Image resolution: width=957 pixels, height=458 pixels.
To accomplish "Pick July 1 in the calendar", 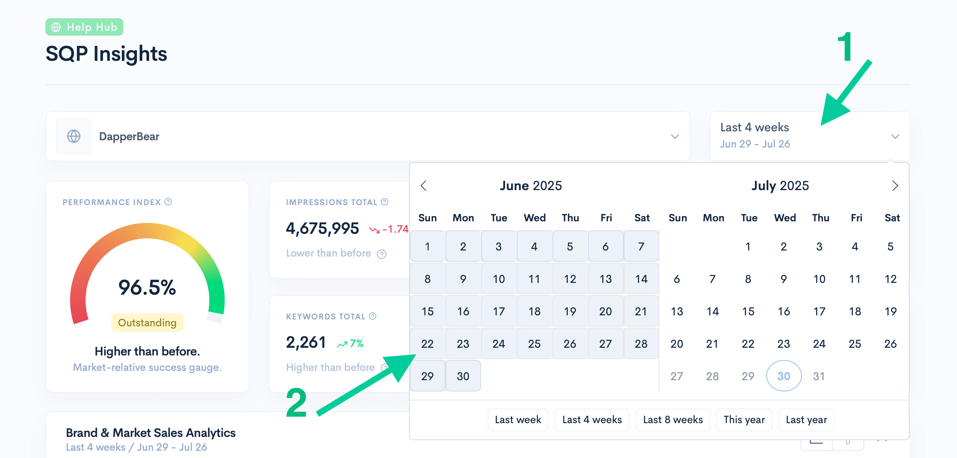I will 748,246.
